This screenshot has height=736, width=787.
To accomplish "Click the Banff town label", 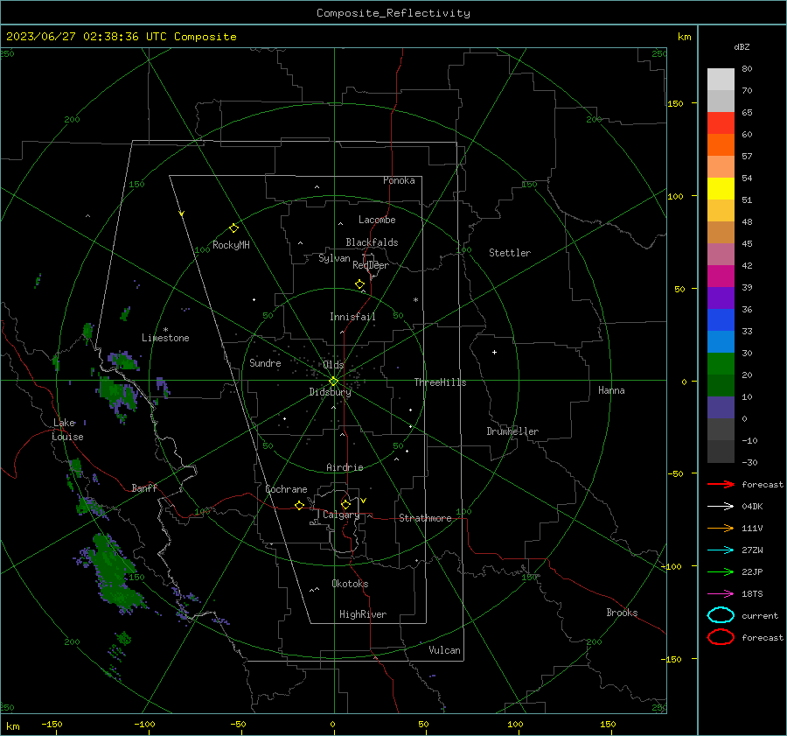I will point(144,487).
